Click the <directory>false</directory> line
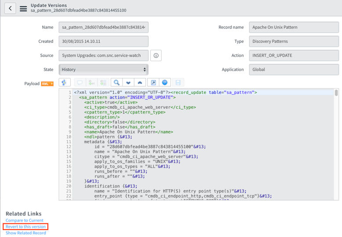Screen dimensions: 342x237 tap(120, 122)
